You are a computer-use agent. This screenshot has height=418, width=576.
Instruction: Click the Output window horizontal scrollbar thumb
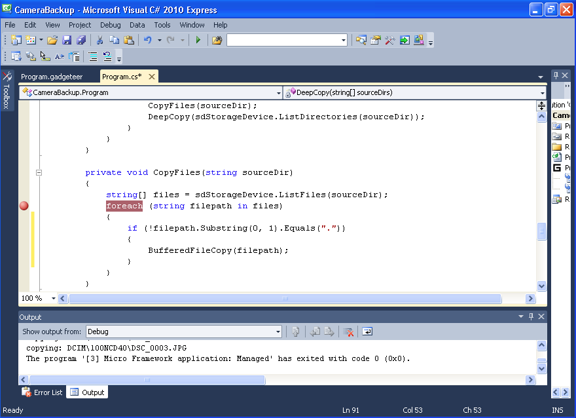[x=147, y=379]
